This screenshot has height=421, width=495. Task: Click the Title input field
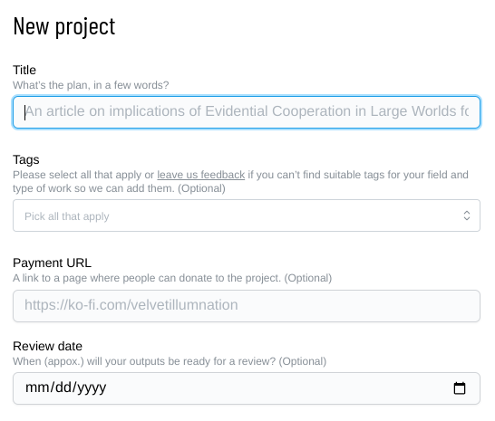(247, 112)
